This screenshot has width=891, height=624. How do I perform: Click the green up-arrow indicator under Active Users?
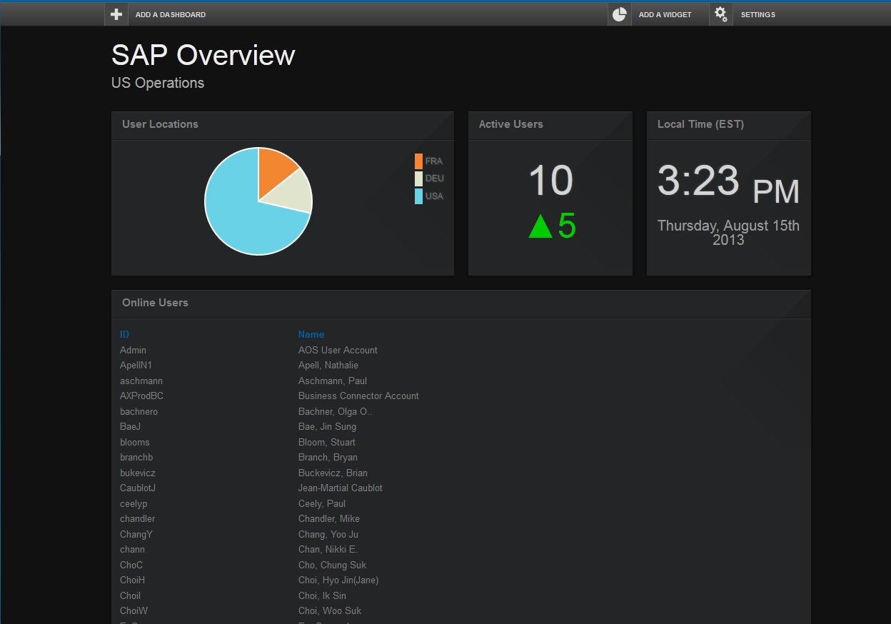pos(541,224)
